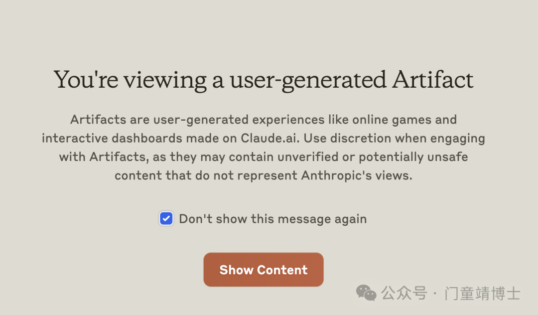Click the "Don't show this message again" label
This screenshot has height=315, width=538.
273,219
